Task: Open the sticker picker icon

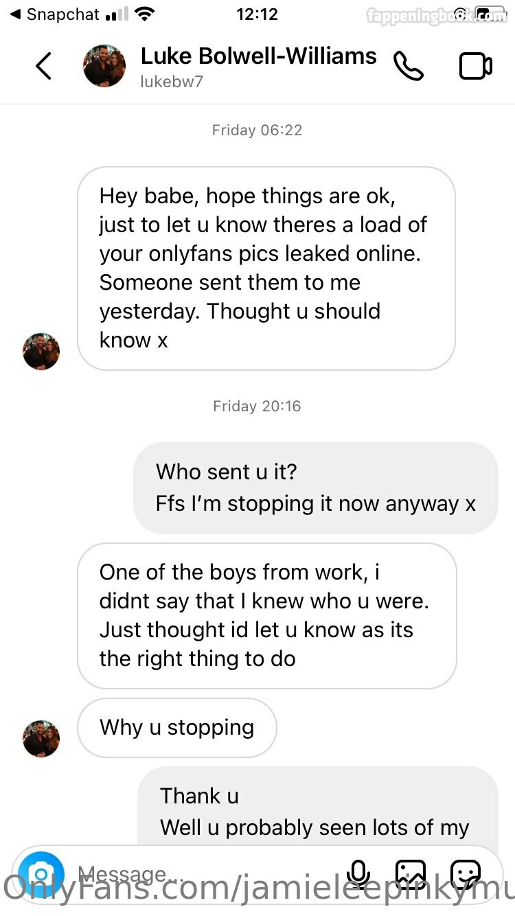Action: [465, 873]
